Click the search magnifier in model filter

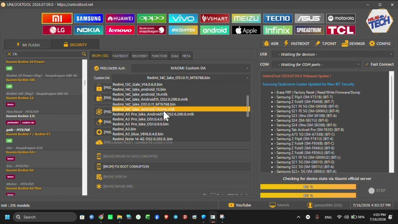click(84, 54)
